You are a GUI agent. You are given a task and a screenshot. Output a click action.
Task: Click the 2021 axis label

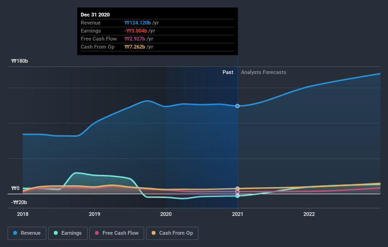pos(238,214)
